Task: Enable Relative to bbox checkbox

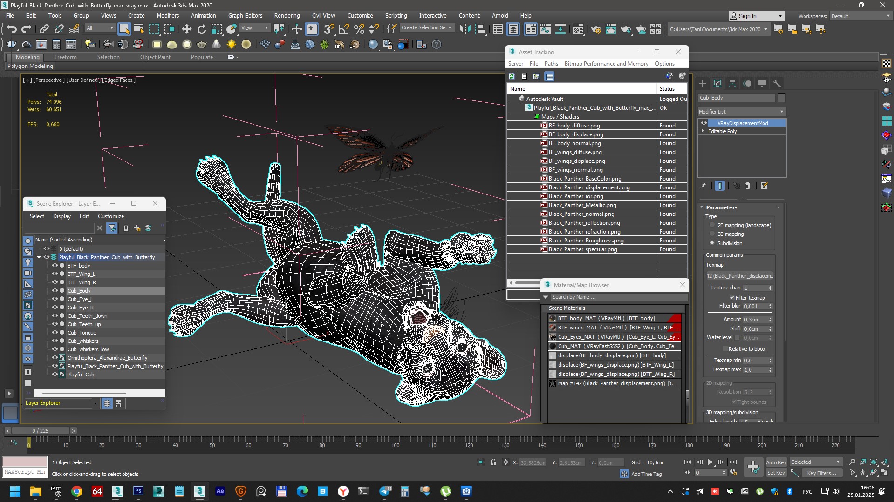Action: point(725,349)
